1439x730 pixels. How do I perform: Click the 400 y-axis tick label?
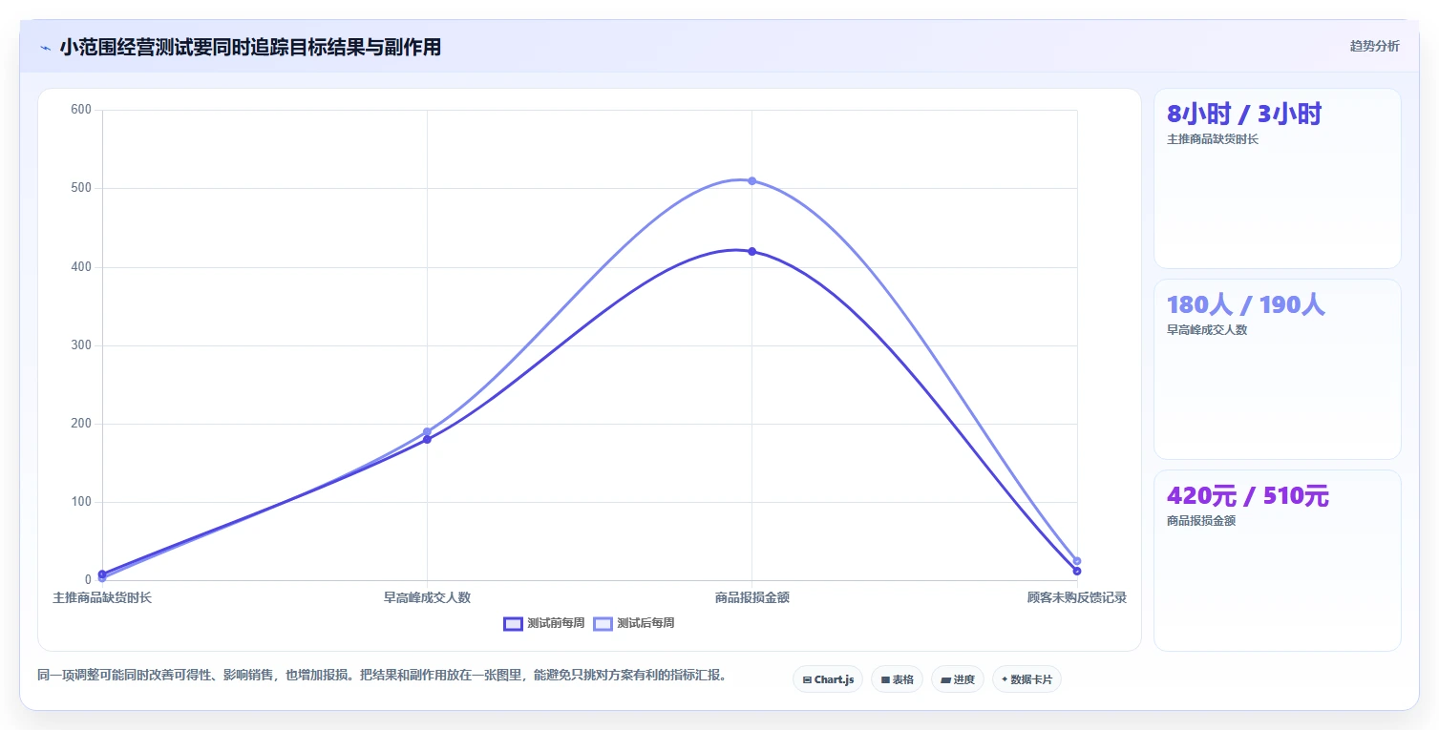pos(81,267)
